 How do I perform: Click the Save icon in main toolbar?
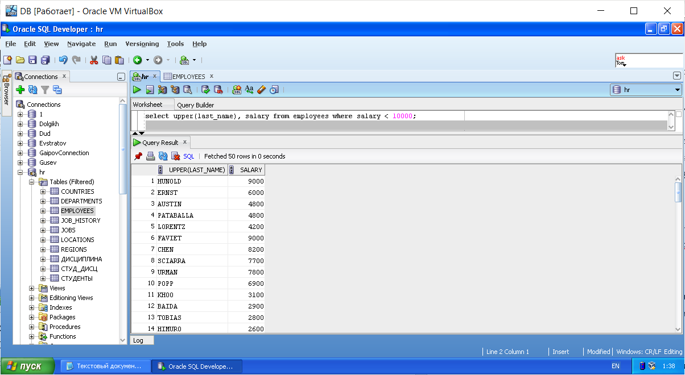coord(32,60)
